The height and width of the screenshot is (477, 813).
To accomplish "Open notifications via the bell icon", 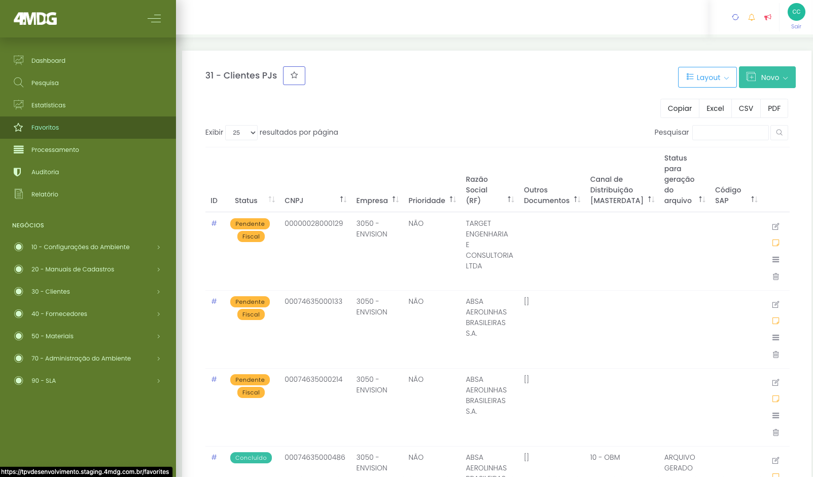I will click(x=752, y=17).
